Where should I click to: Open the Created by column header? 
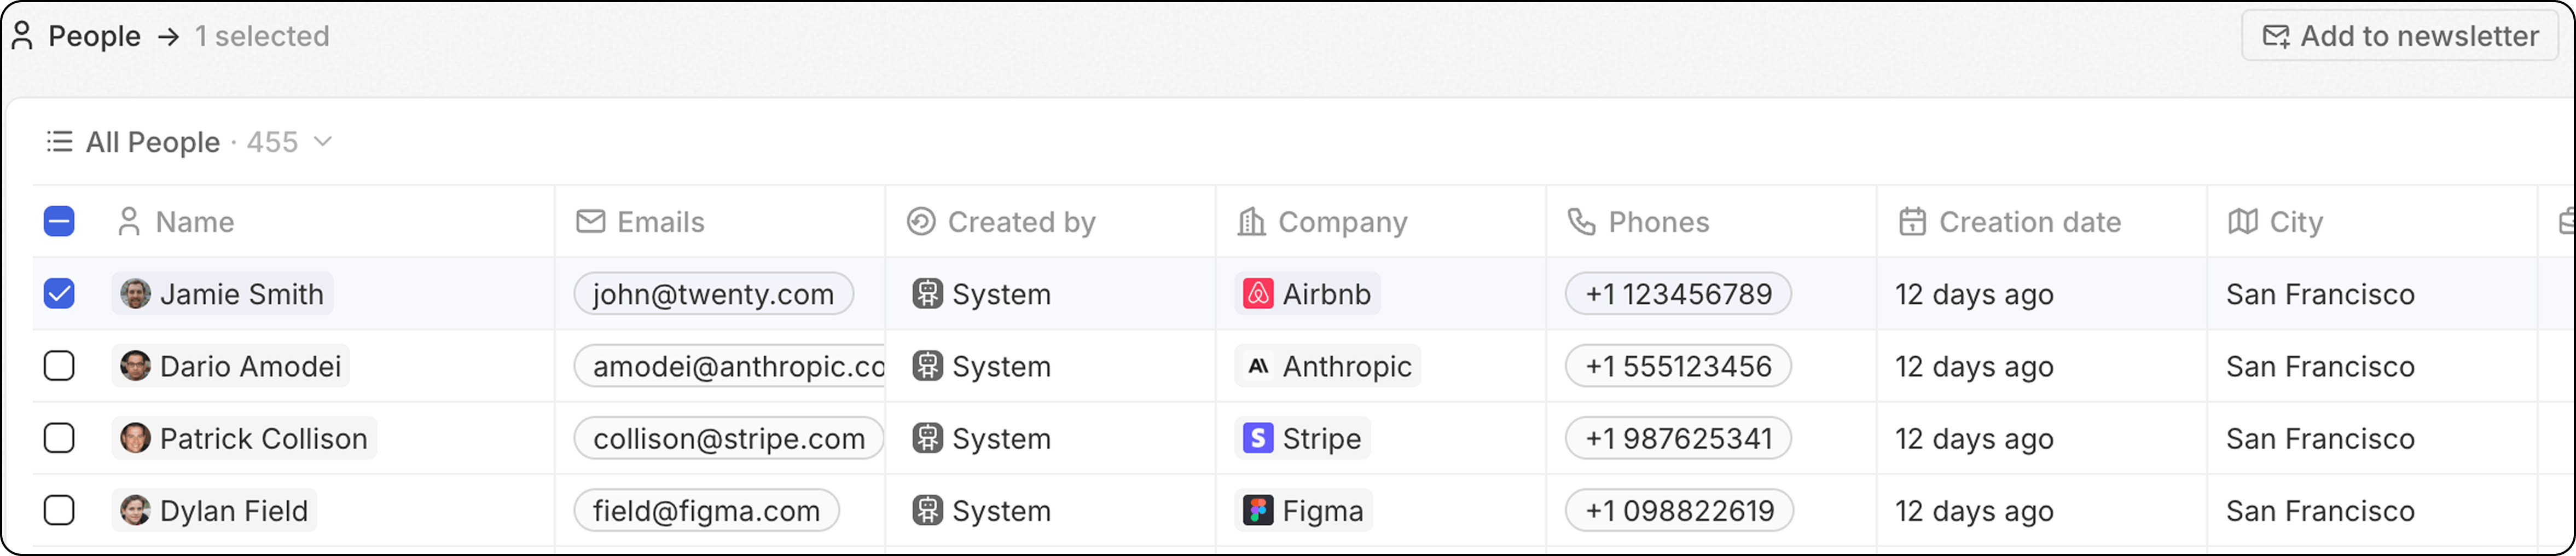click(x=1050, y=221)
